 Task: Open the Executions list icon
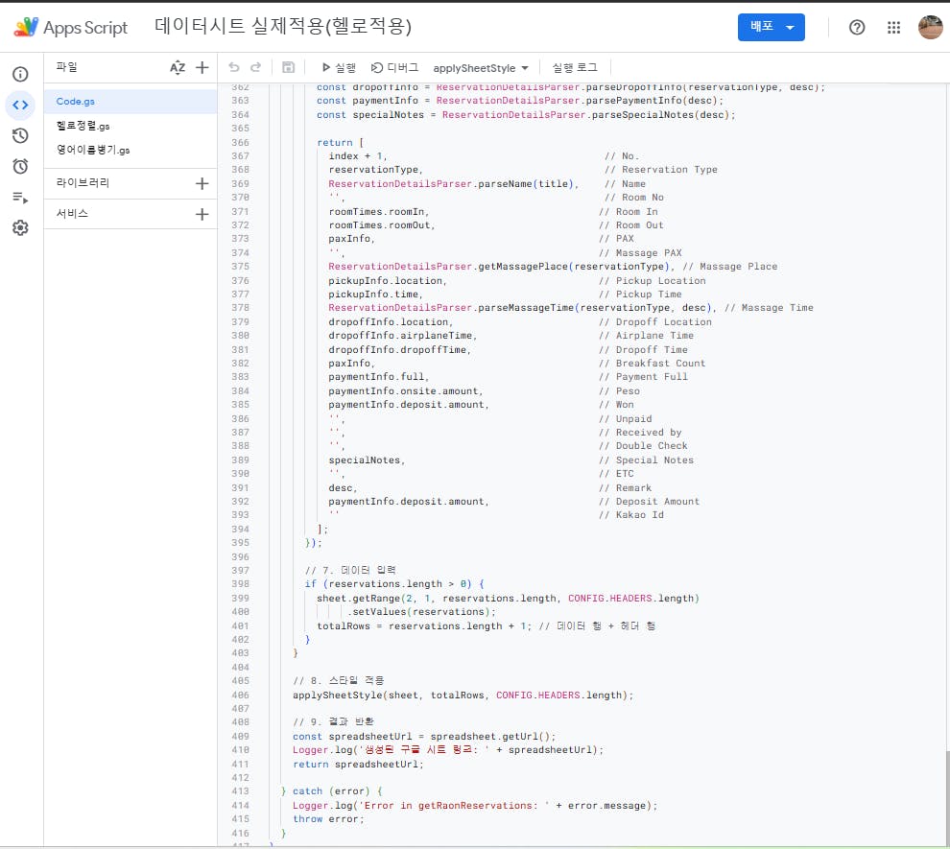(x=20, y=198)
